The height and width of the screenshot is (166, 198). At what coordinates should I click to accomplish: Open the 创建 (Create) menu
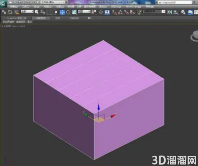click(x=60, y=6)
